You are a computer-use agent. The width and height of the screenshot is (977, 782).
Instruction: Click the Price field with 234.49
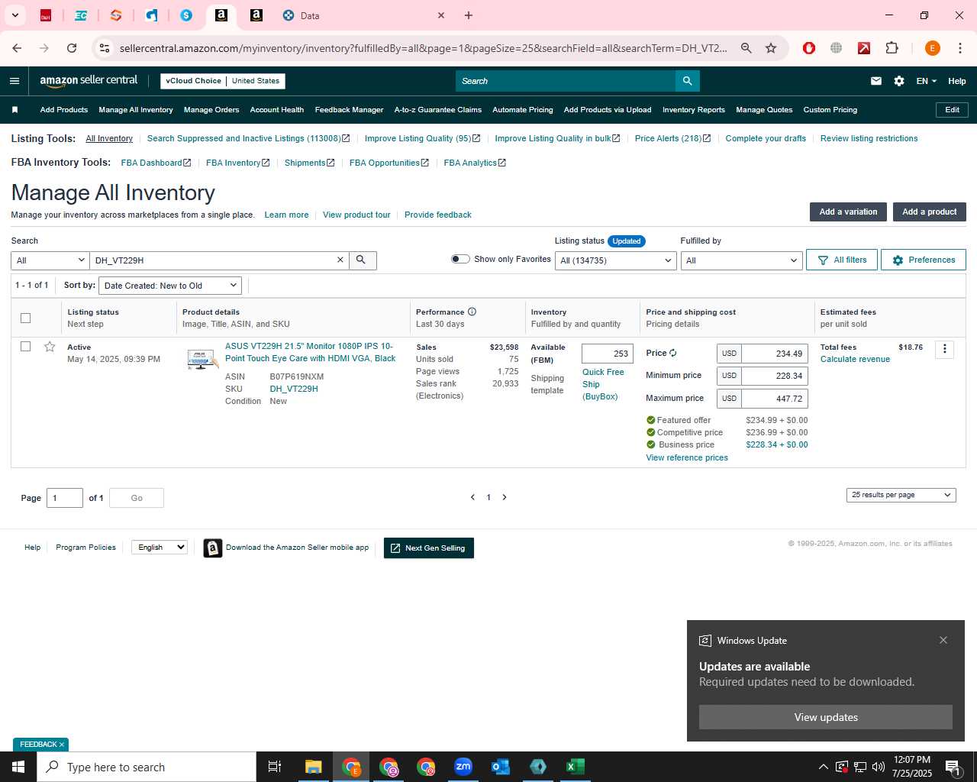click(775, 354)
